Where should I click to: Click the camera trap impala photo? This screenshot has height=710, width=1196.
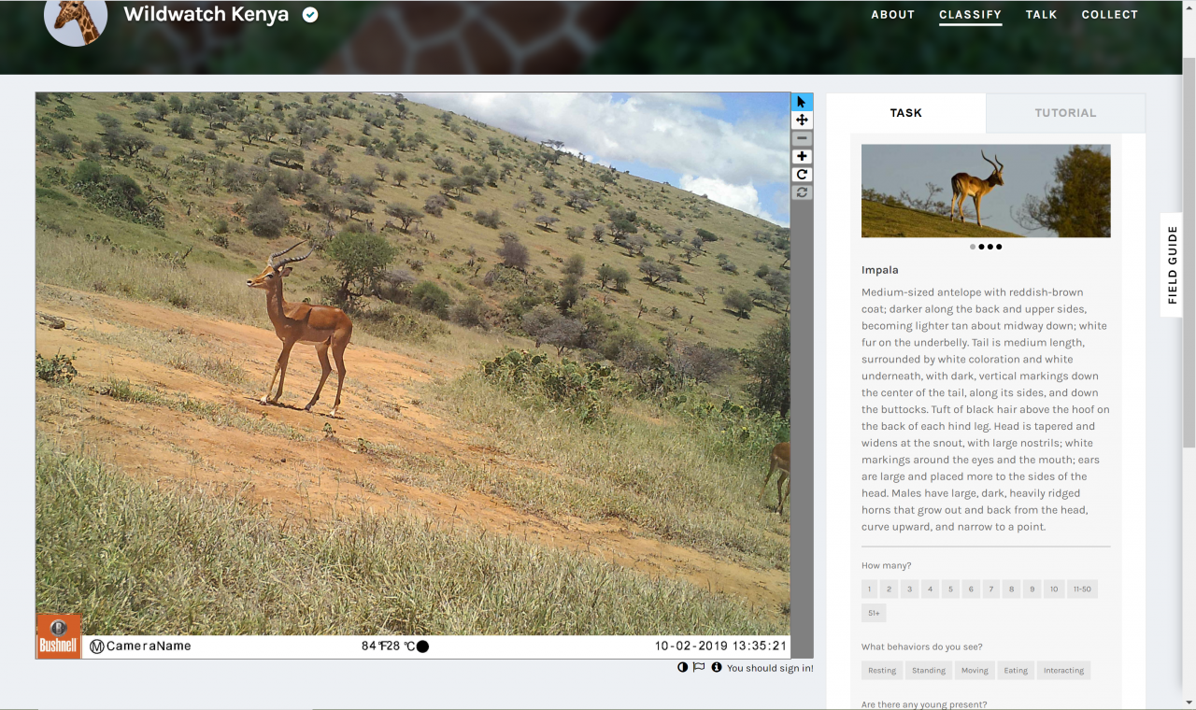point(413,375)
